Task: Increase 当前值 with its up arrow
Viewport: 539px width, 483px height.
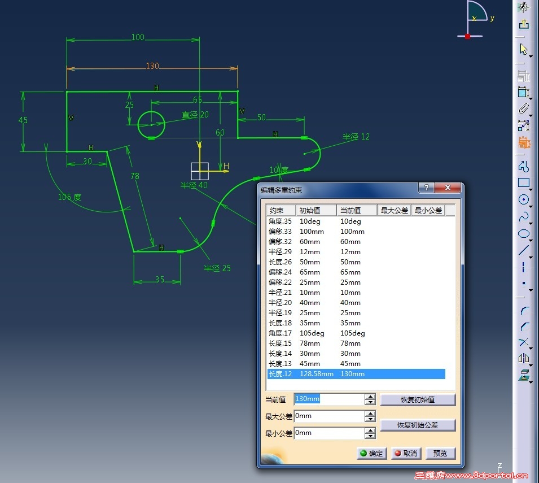Action: click(x=370, y=397)
